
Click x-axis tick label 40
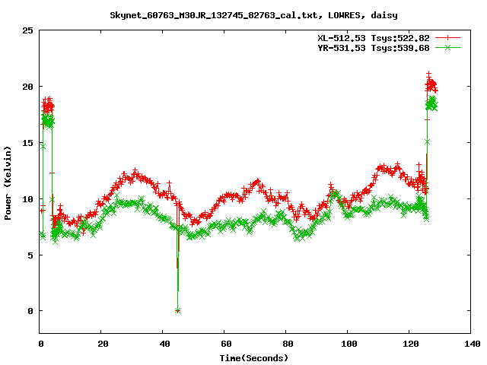click(x=164, y=344)
